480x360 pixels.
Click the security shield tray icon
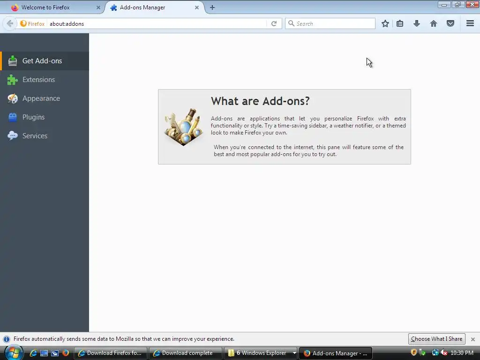(413, 352)
